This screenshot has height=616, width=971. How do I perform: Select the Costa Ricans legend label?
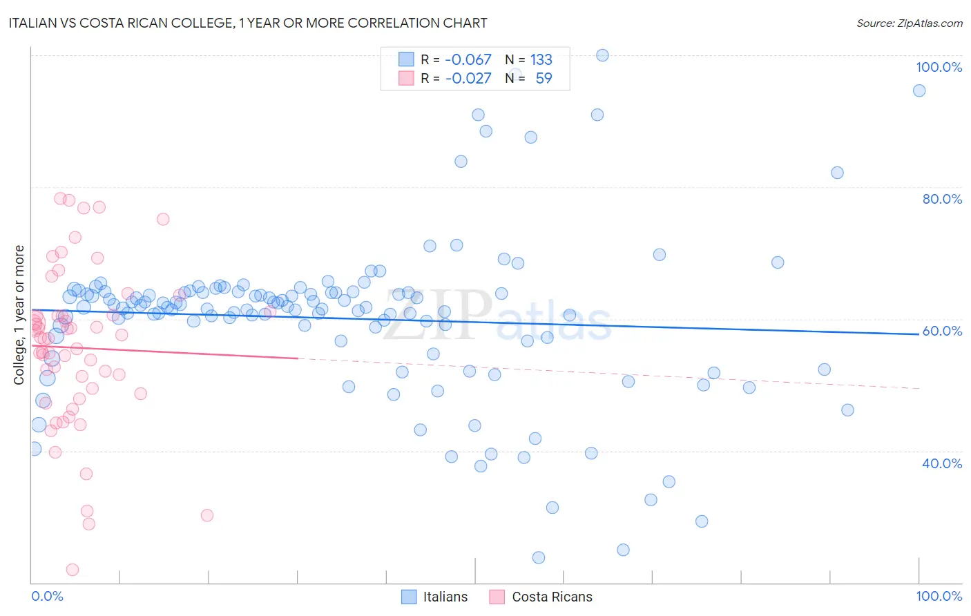pos(552,597)
